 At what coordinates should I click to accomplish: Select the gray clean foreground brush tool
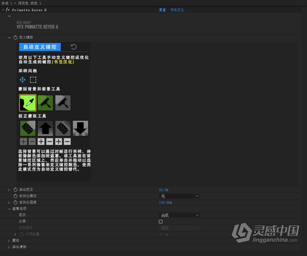tap(63, 103)
